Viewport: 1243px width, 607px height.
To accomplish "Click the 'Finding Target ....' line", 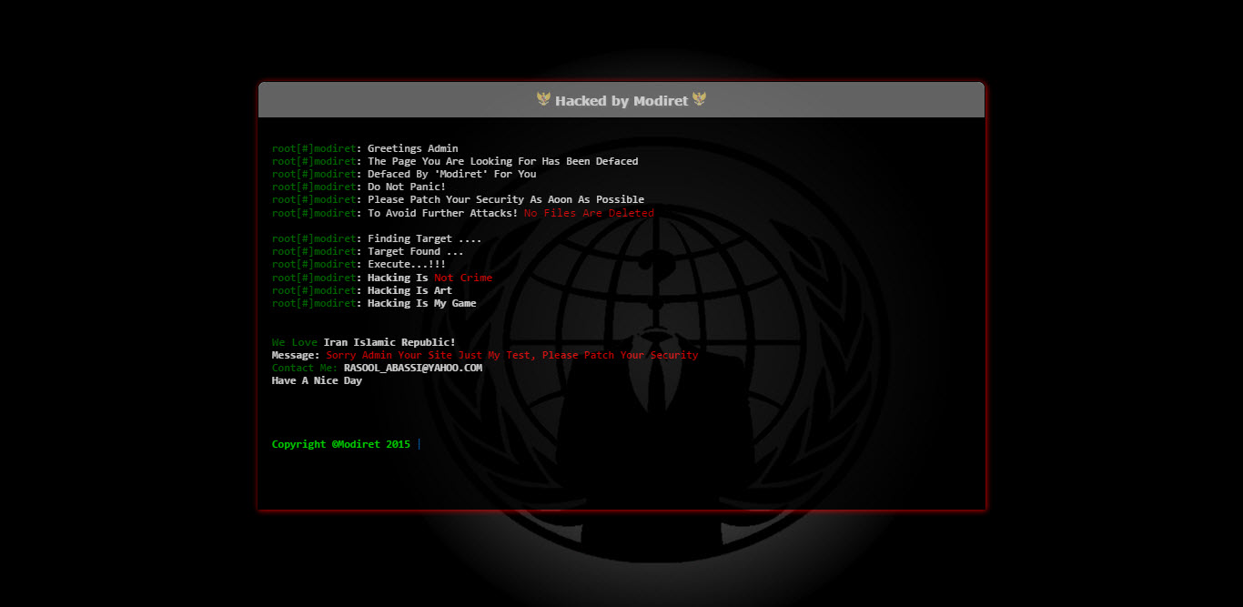I will (424, 238).
